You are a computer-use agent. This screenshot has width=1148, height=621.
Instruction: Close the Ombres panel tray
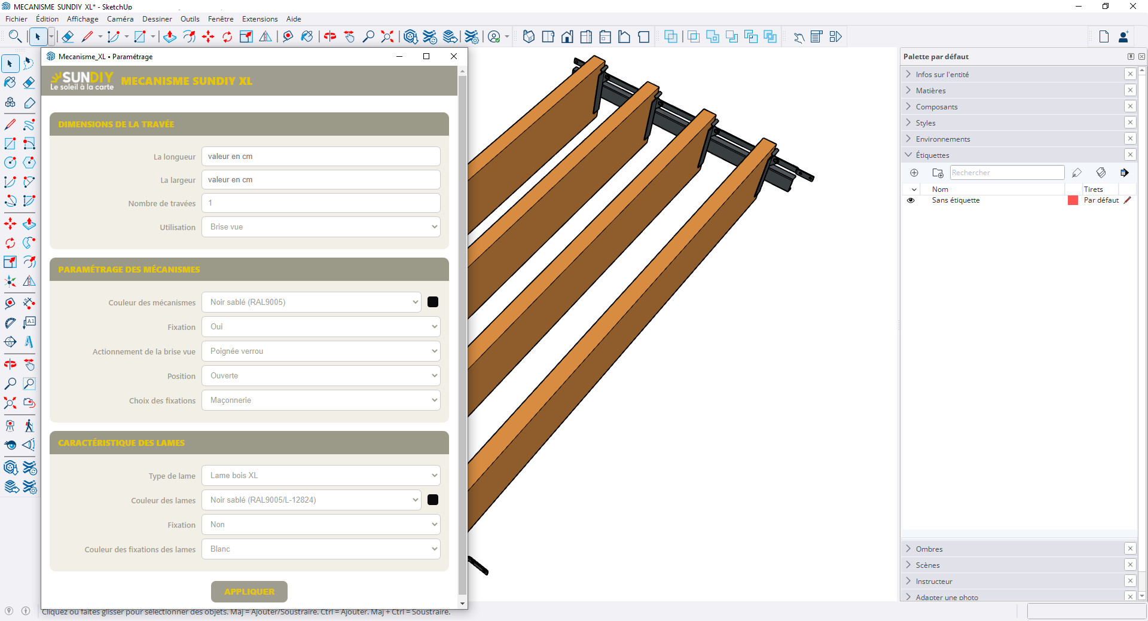tap(1130, 549)
